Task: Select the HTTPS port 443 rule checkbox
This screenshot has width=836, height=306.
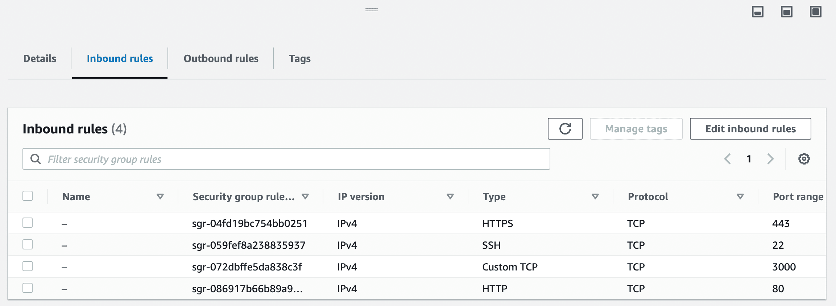Action: [28, 223]
